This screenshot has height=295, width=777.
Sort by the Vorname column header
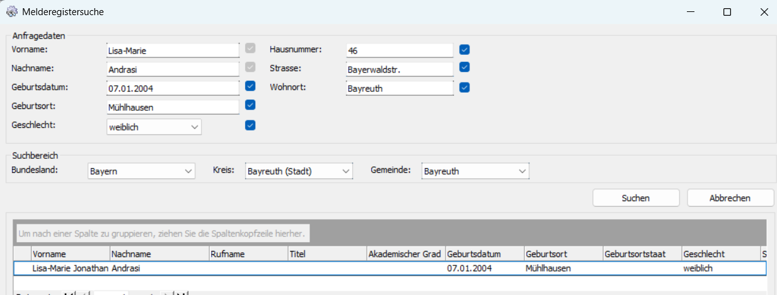tap(70, 254)
